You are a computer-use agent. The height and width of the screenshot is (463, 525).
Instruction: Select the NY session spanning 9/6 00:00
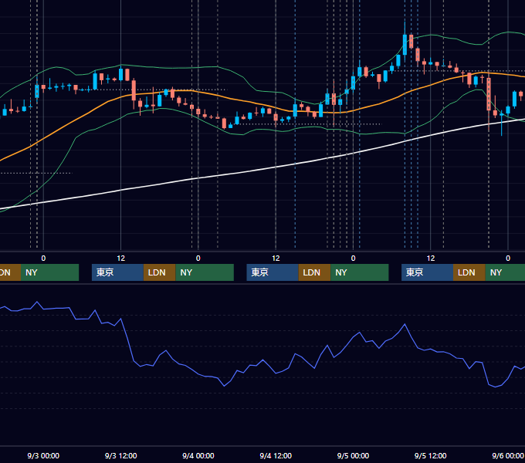pyautogui.click(x=505, y=272)
